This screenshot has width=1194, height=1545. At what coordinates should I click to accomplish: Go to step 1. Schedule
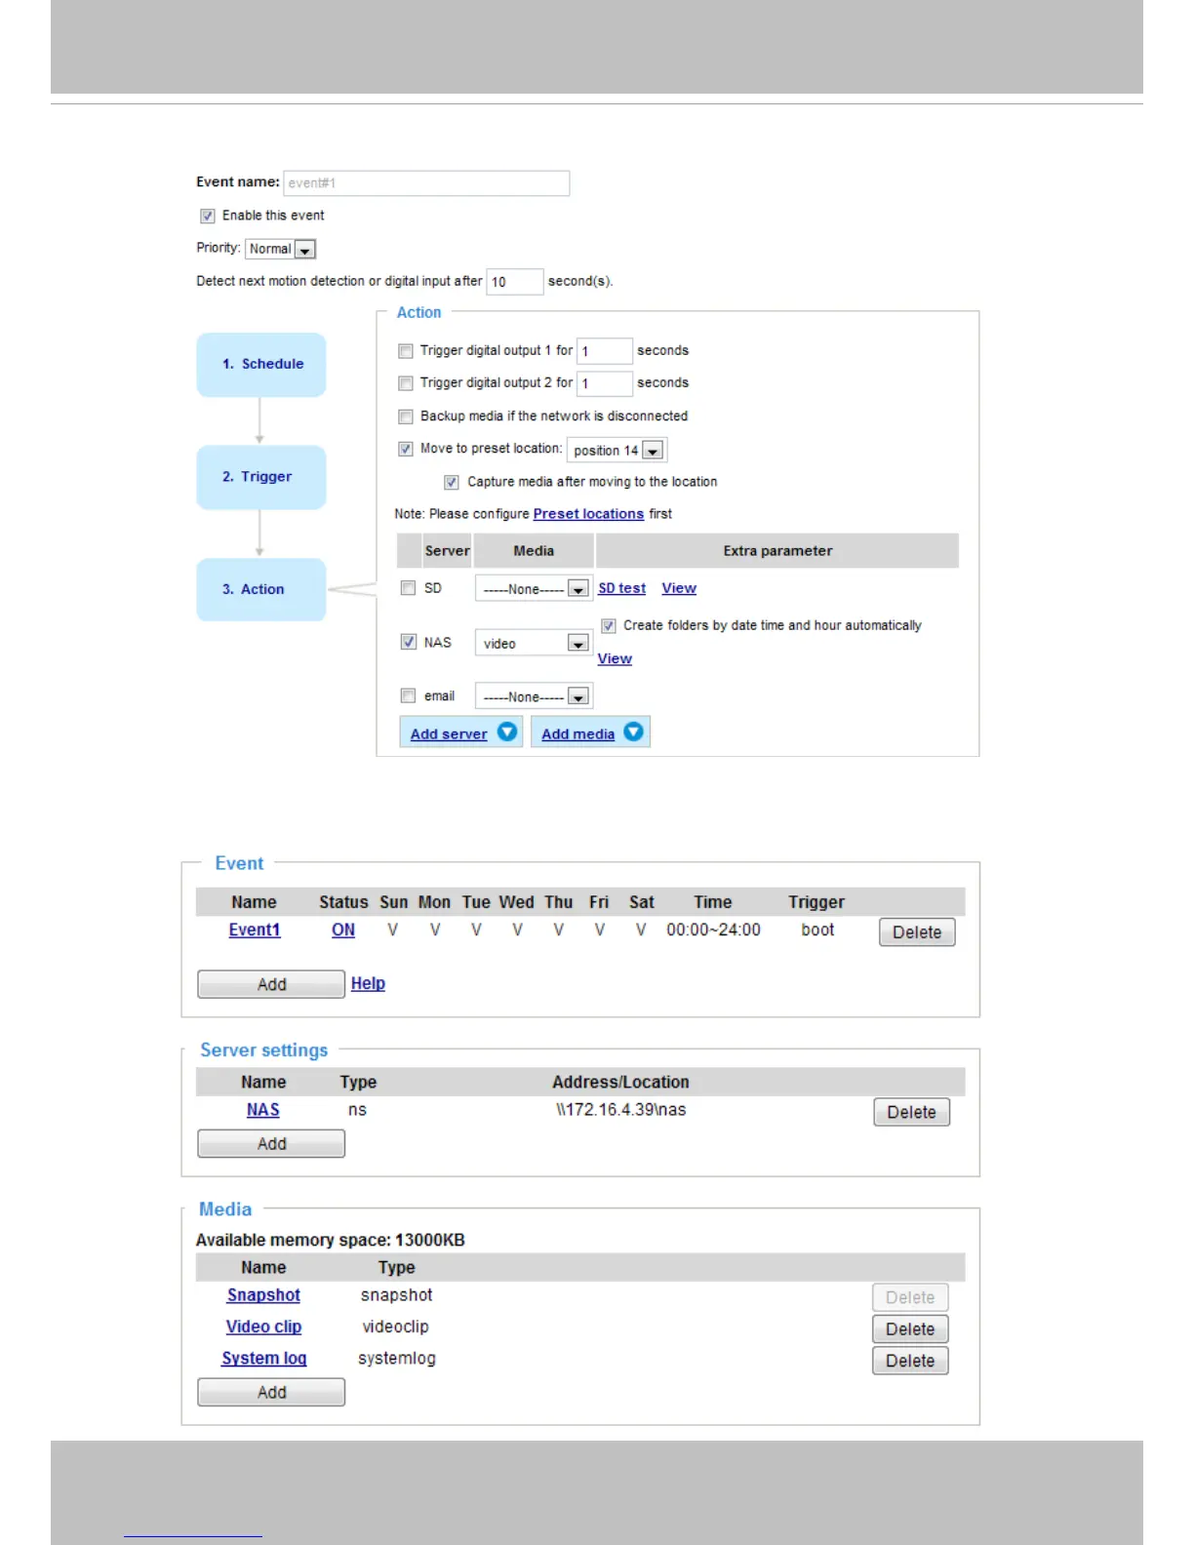tap(261, 365)
